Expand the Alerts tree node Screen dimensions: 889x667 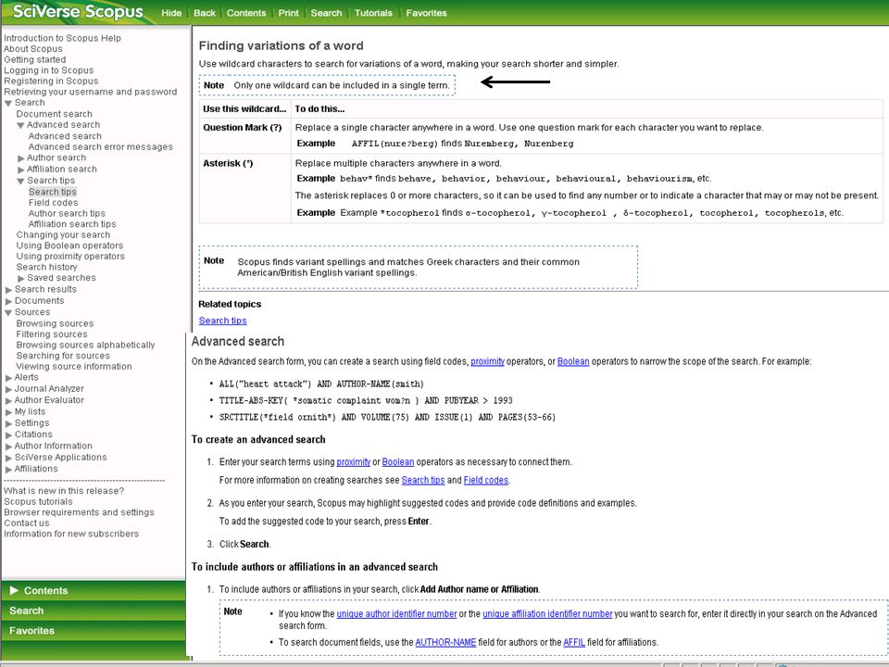(x=8, y=378)
